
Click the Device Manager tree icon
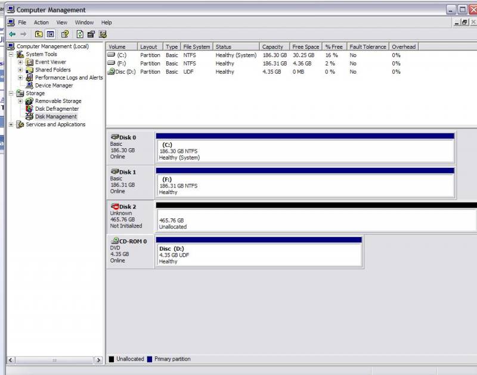pos(29,86)
